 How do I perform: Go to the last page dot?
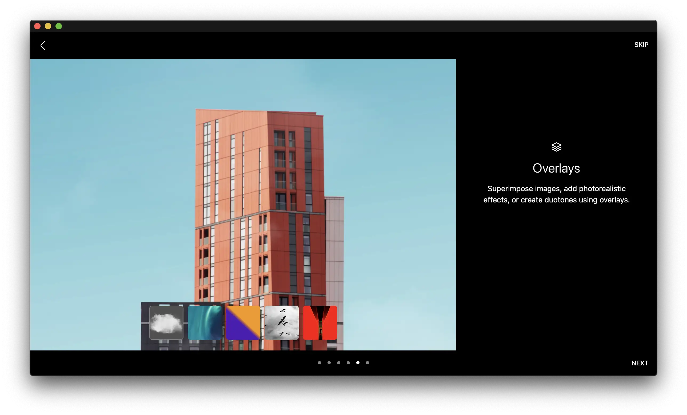pyautogui.click(x=368, y=362)
